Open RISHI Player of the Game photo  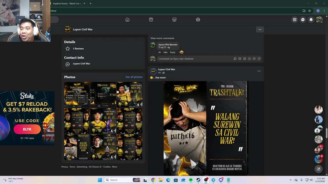(x=103, y=121)
